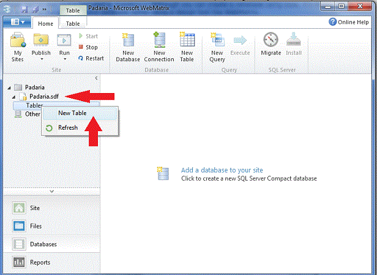Open the Site workspace

pyautogui.click(x=51, y=208)
